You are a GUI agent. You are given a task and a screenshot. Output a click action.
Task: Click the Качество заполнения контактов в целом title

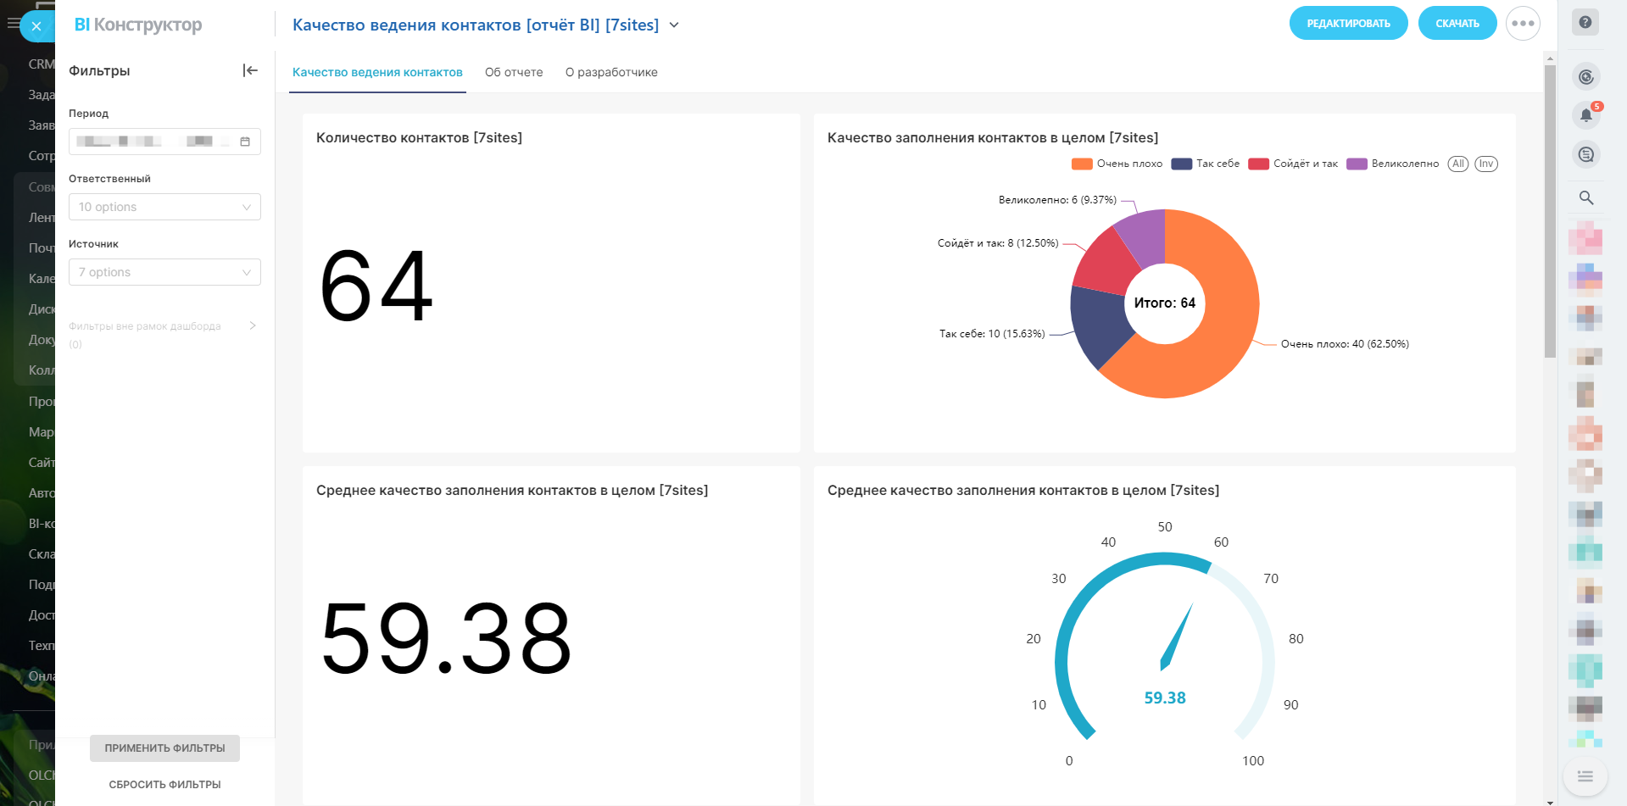(x=993, y=138)
